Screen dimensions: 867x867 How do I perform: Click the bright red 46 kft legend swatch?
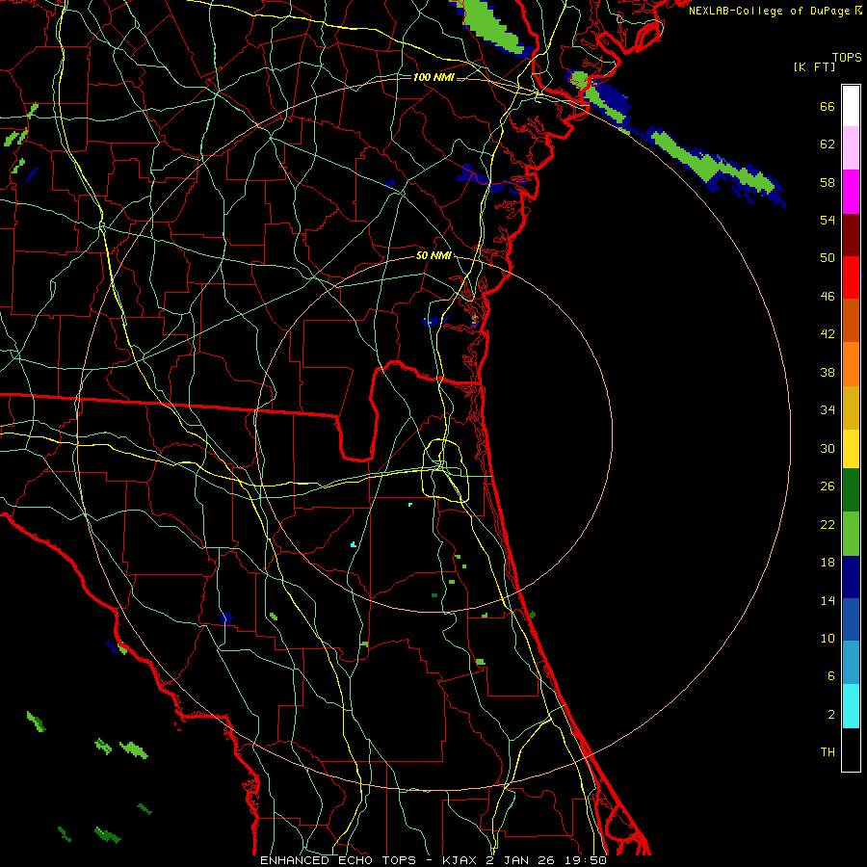pos(851,277)
